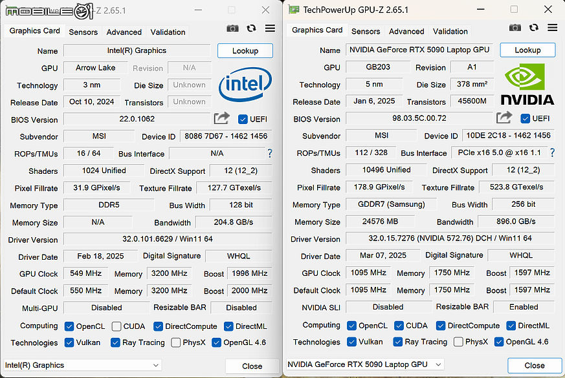Click NVIDIA Driver Version field 32.0.15.7276

tap(450, 238)
